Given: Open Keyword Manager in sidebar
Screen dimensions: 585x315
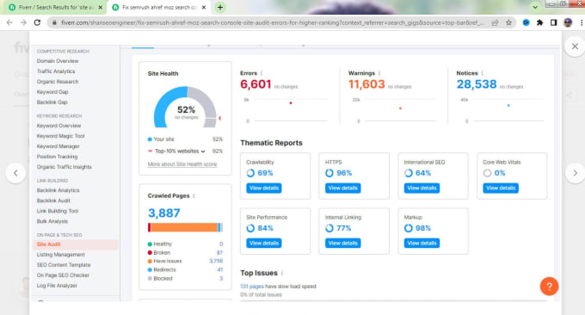Looking at the screenshot, I should click(58, 146).
